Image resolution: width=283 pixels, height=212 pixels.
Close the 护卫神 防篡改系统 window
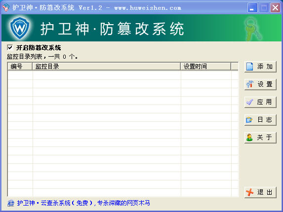click(275, 7)
